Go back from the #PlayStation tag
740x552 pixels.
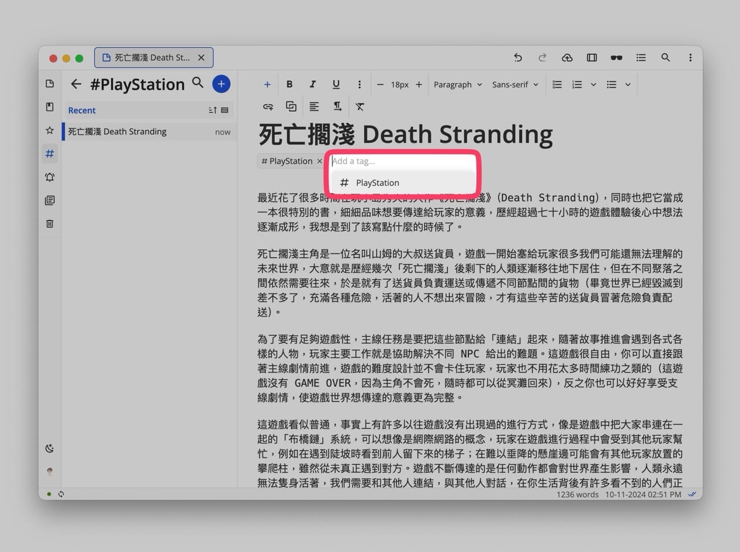(76, 84)
